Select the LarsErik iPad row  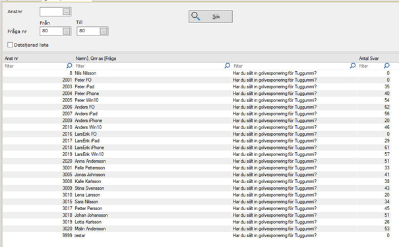tap(197, 141)
